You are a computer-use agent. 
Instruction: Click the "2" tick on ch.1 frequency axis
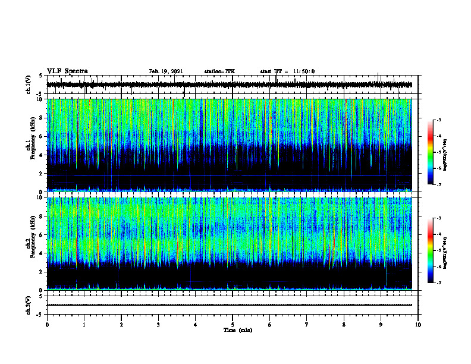(x=42, y=173)
